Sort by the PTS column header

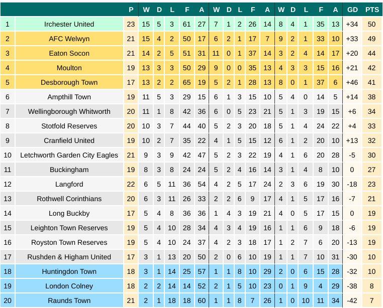[x=372, y=10]
